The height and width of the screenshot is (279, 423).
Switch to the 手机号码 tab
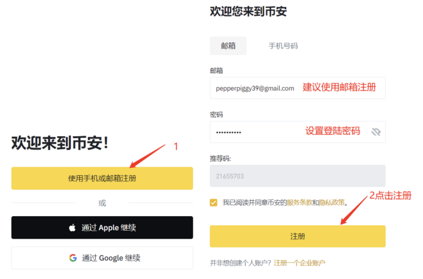tap(283, 46)
